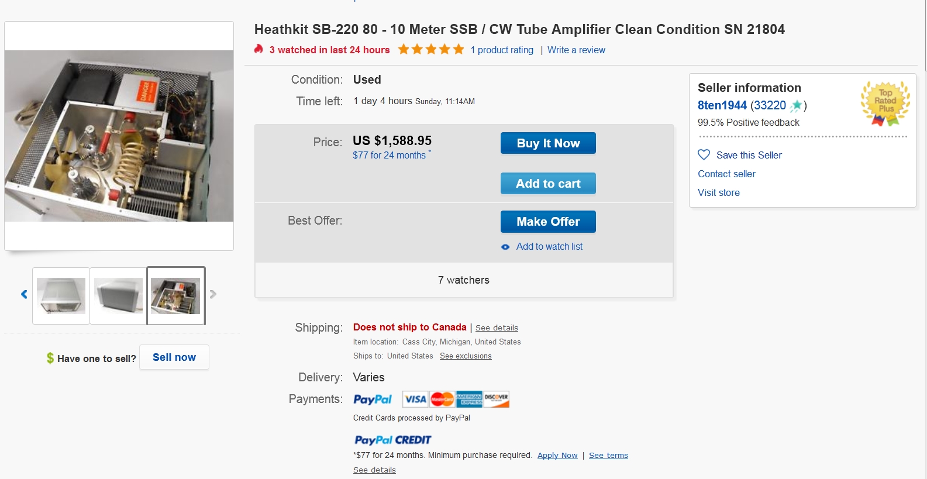Click the red flame watched icon
The height and width of the screenshot is (479, 927).
click(x=259, y=50)
